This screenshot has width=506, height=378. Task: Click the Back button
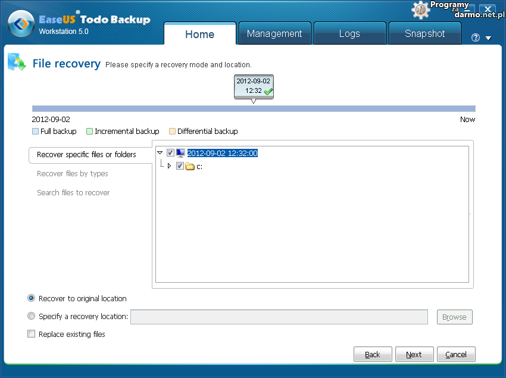[373, 354]
